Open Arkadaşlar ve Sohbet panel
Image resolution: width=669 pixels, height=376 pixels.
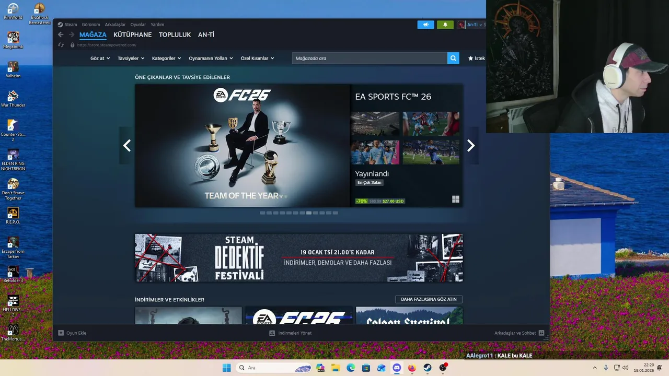pos(519,333)
